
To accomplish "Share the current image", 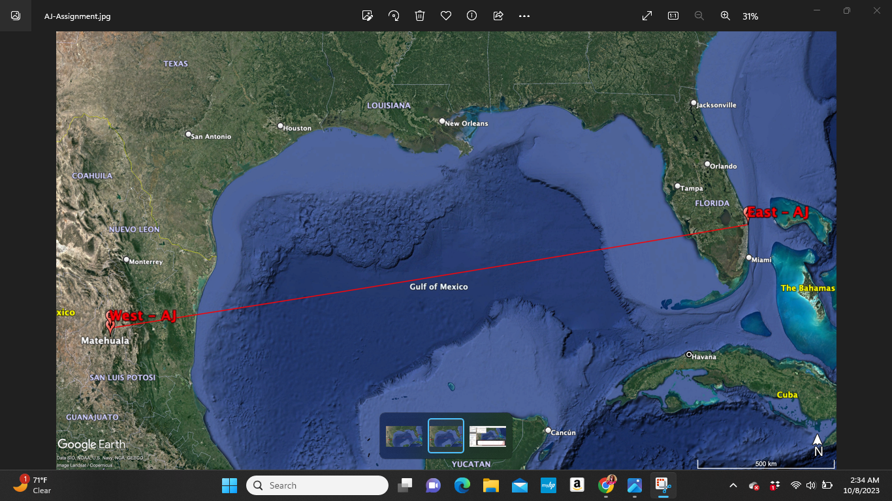I will point(498,16).
